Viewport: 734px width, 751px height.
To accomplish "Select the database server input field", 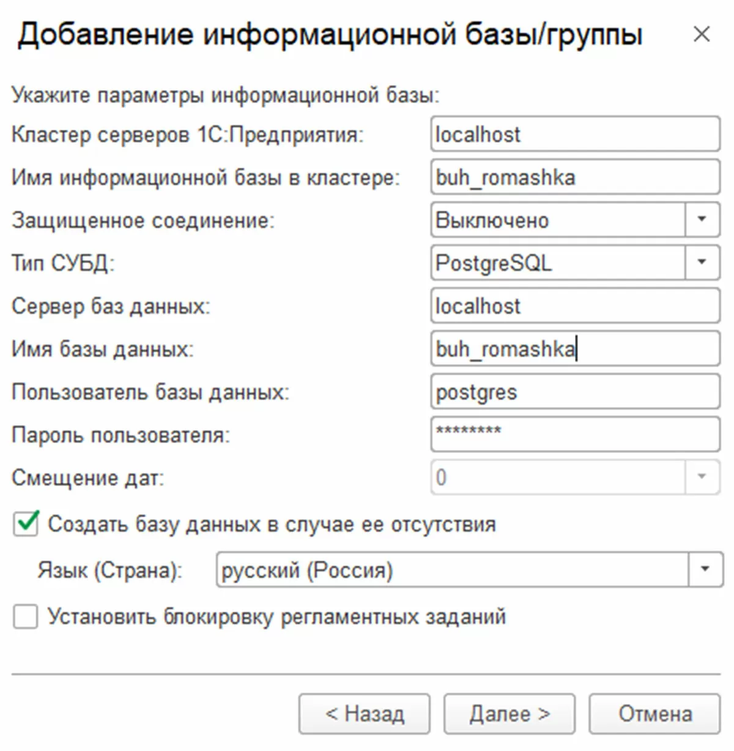I will pos(575,306).
